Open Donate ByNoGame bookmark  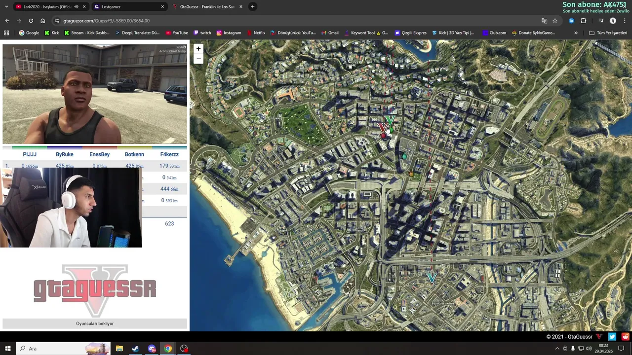[x=533, y=33]
